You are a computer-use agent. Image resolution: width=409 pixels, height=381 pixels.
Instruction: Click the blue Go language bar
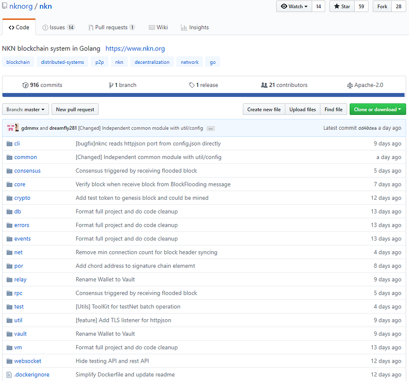203,95
